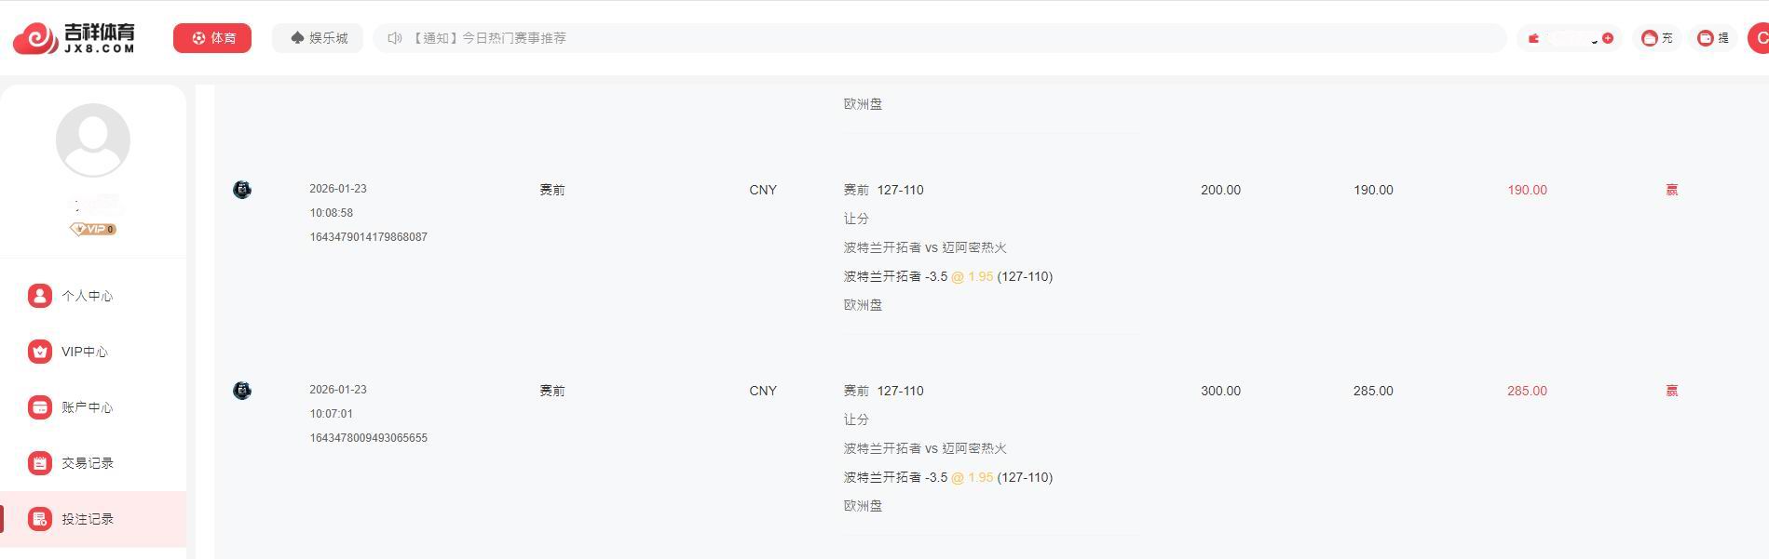The height and width of the screenshot is (559, 1769).
Task: Open 个人中心 in the sidebar
Action: (x=87, y=296)
